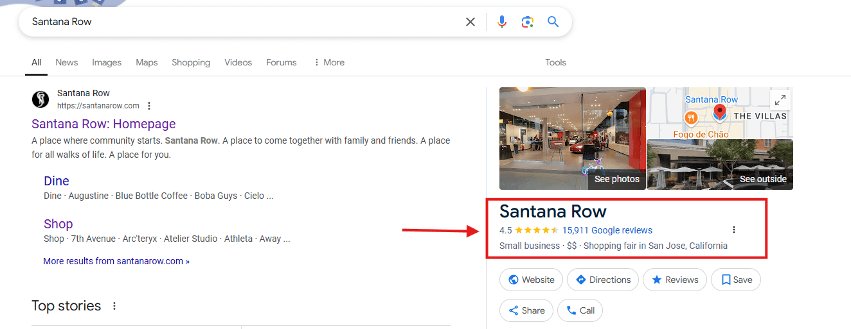The height and width of the screenshot is (329, 851).
Task: Click the Dine description listing Blue Bottle Coffee
Action: pyautogui.click(x=159, y=196)
